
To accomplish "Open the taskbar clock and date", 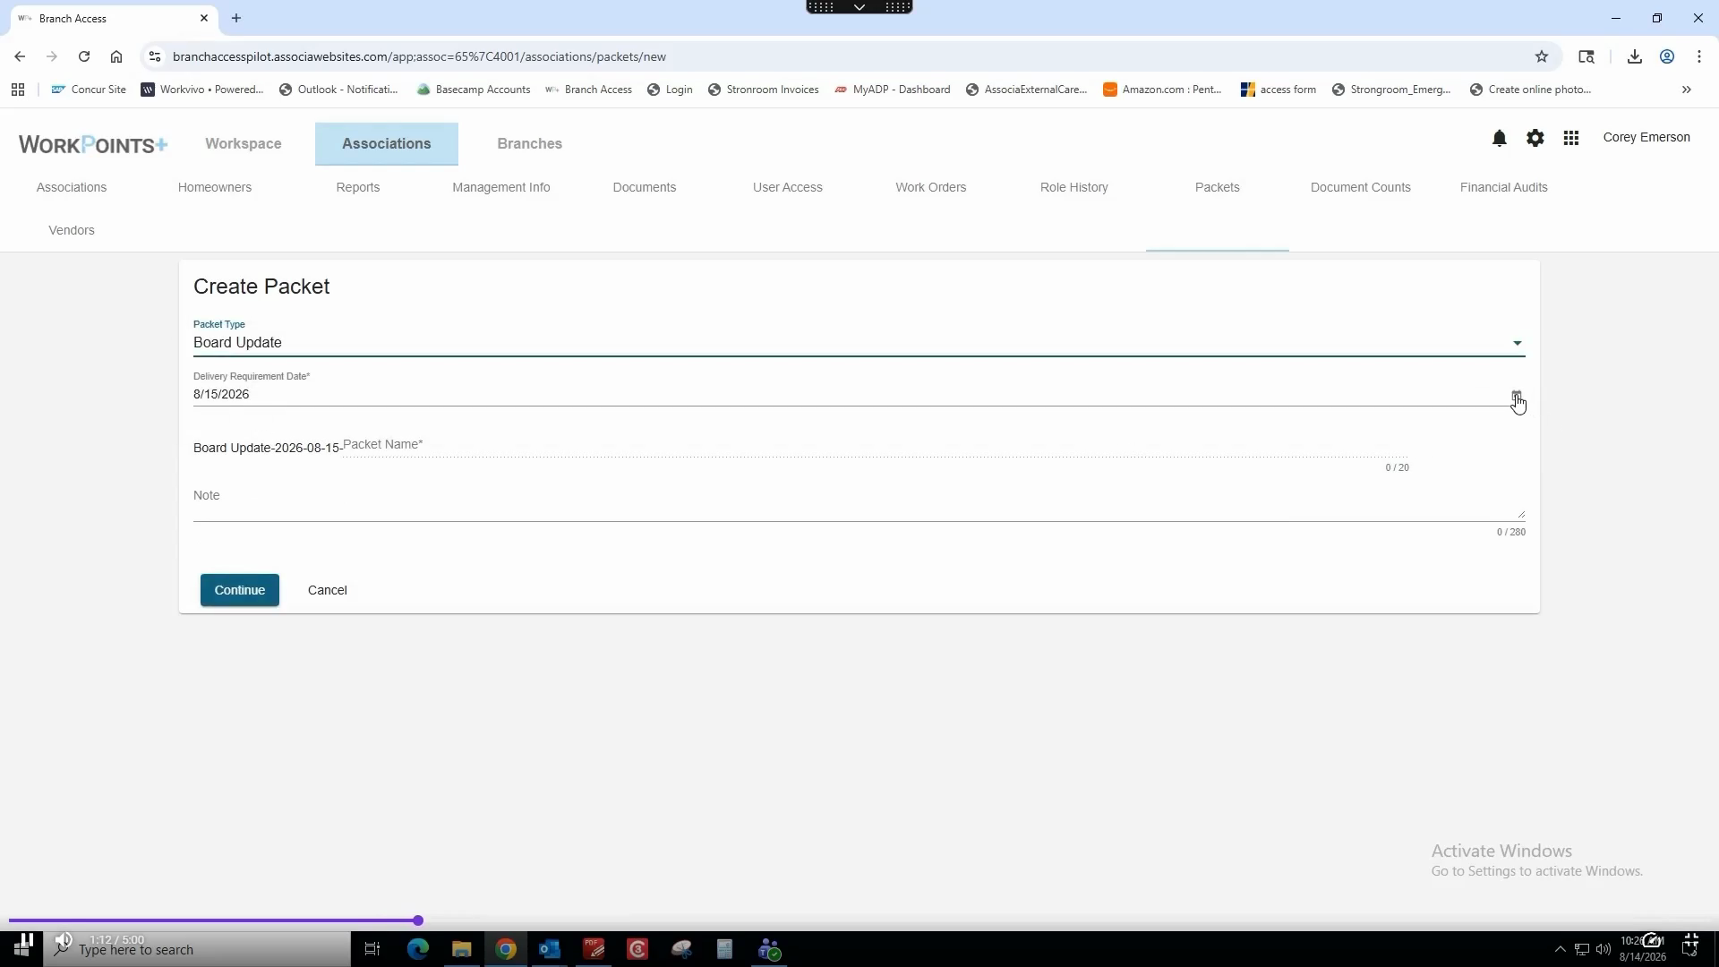I will (1643, 949).
